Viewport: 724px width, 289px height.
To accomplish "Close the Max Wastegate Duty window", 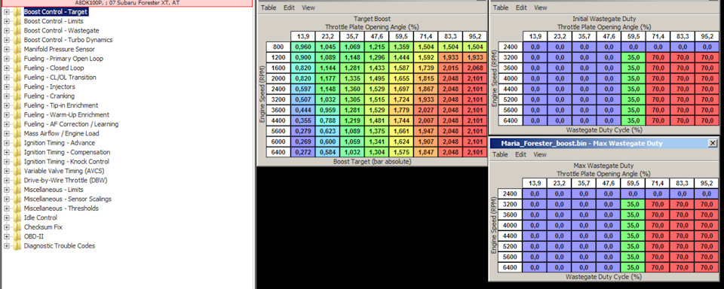I will [x=713, y=143].
